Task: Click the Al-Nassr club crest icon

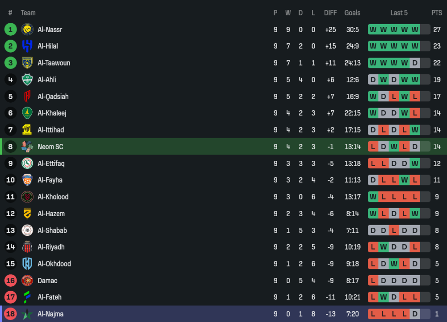Action: coord(27,29)
